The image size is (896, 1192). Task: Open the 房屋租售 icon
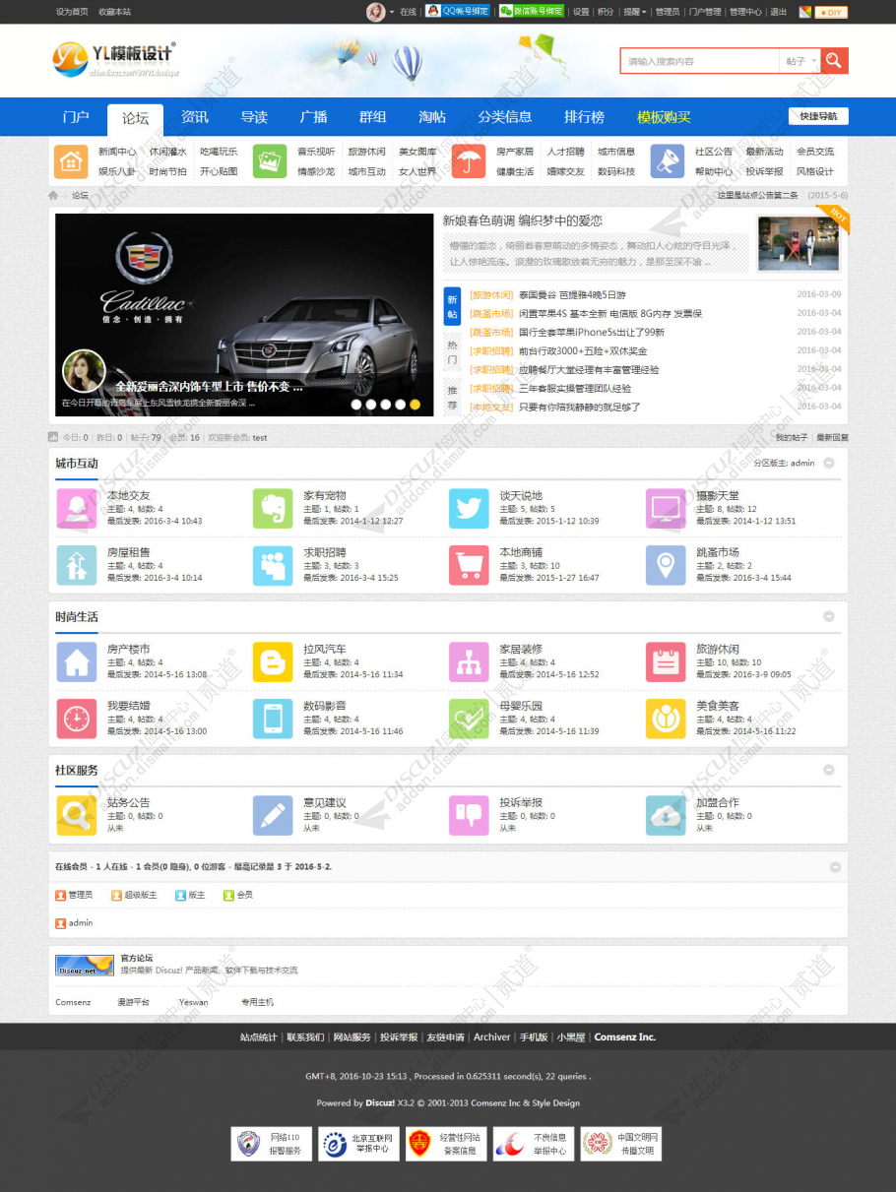click(x=76, y=565)
